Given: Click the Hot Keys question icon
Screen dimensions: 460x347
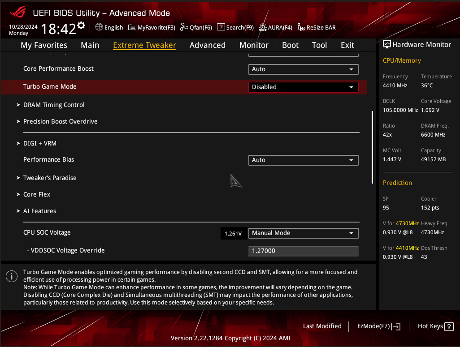Looking at the screenshot, I should tap(449, 326).
